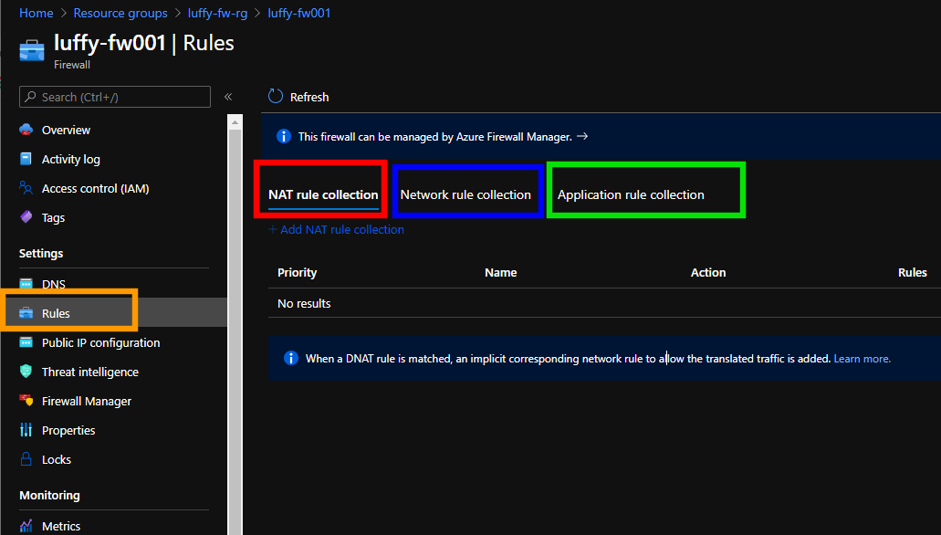Click the No results table row text
941x535 pixels.
[x=304, y=304]
